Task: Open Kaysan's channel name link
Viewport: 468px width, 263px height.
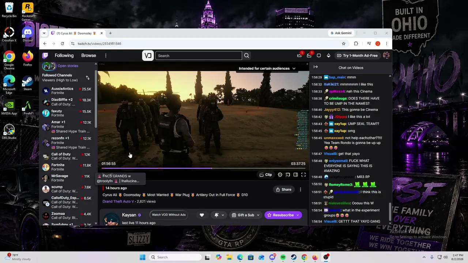Action: (x=129, y=215)
